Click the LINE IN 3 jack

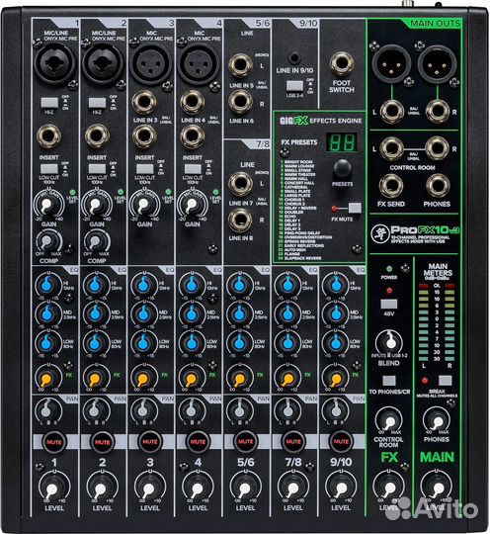point(144,102)
